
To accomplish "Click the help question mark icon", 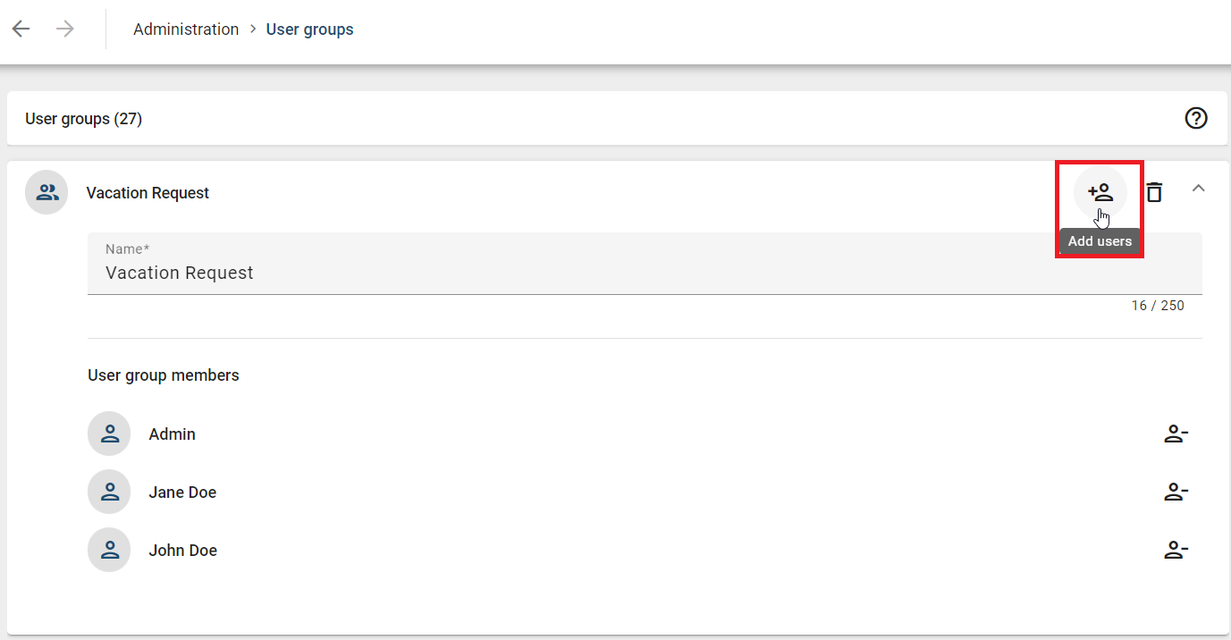I will [x=1196, y=117].
